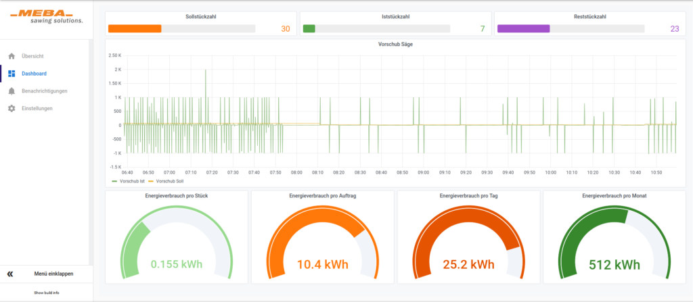
Task: Click the home icon beside Übersicht
Action: (x=12, y=56)
